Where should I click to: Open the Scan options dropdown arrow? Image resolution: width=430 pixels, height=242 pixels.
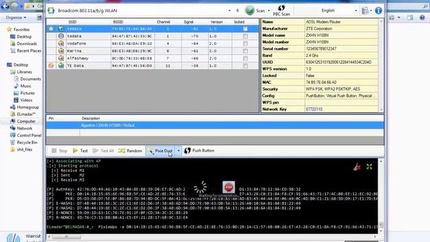coord(269,11)
